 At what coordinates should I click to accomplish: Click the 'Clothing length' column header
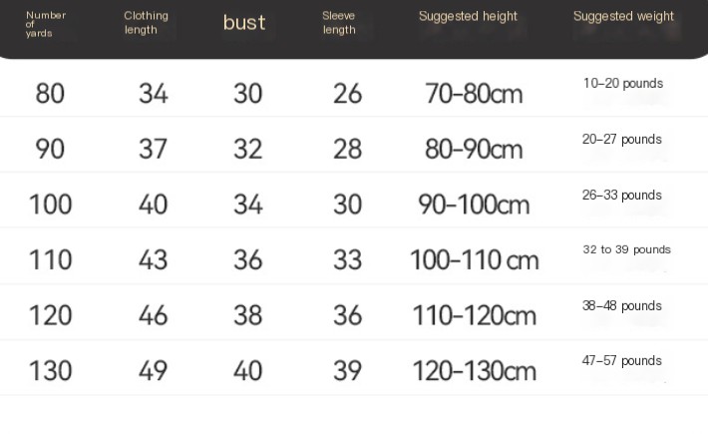(146, 23)
